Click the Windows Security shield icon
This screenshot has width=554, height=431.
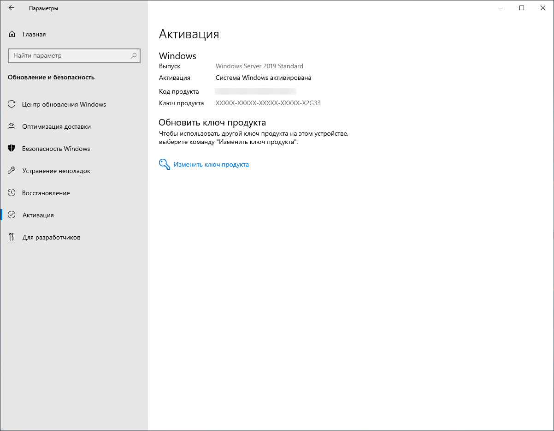(x=12, y=149)
